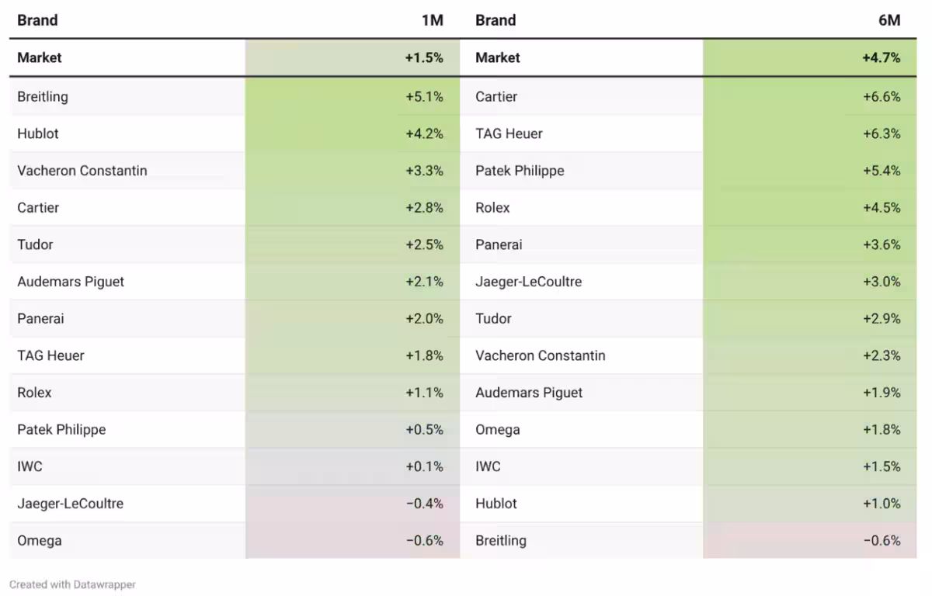This screenshot has height=596, width=932.
Task: Click Rolex +4.5% value in 6M table
Action: (882, 208)
